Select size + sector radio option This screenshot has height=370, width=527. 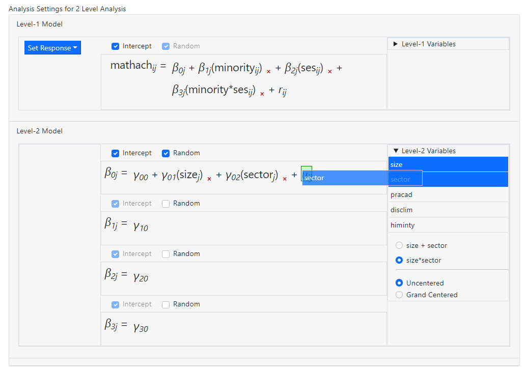(399, 246)
